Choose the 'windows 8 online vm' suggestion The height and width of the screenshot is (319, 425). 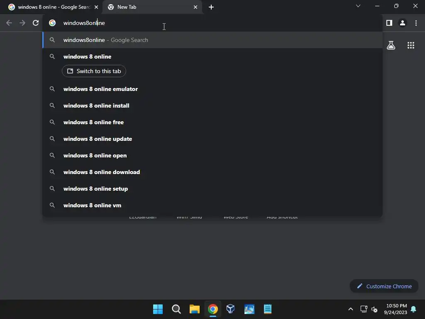coord(213,205)
